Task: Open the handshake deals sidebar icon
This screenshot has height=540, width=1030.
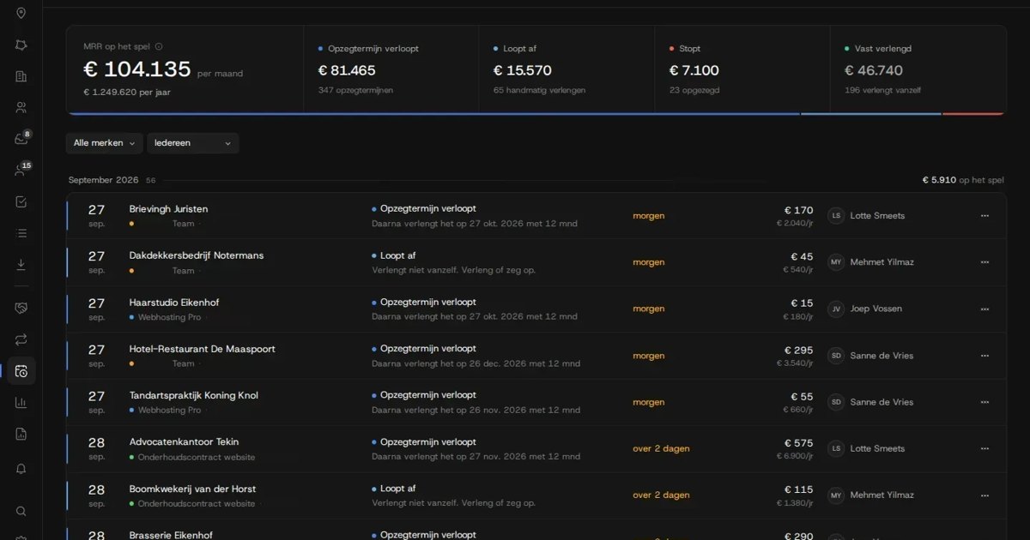Action: [21, 308]
